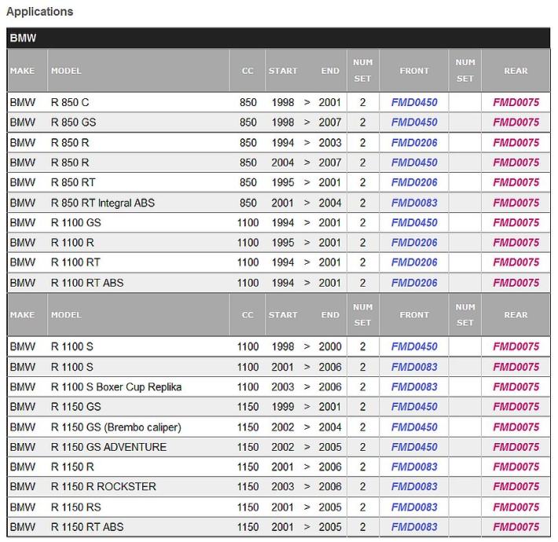Click the Applications heading
Viewport: 558px width, 542px height.
39,12
